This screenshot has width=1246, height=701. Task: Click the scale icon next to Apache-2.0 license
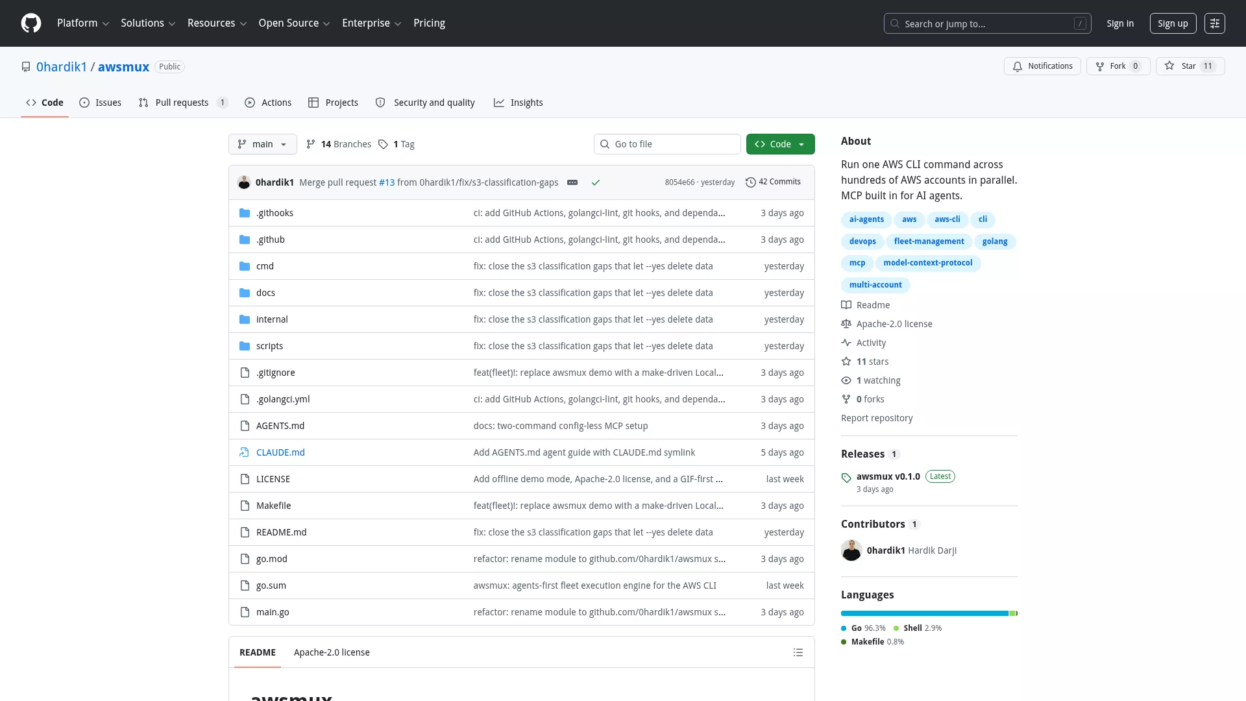coord(846,324)
